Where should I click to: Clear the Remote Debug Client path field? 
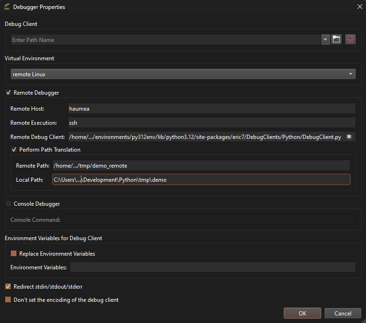349,137
